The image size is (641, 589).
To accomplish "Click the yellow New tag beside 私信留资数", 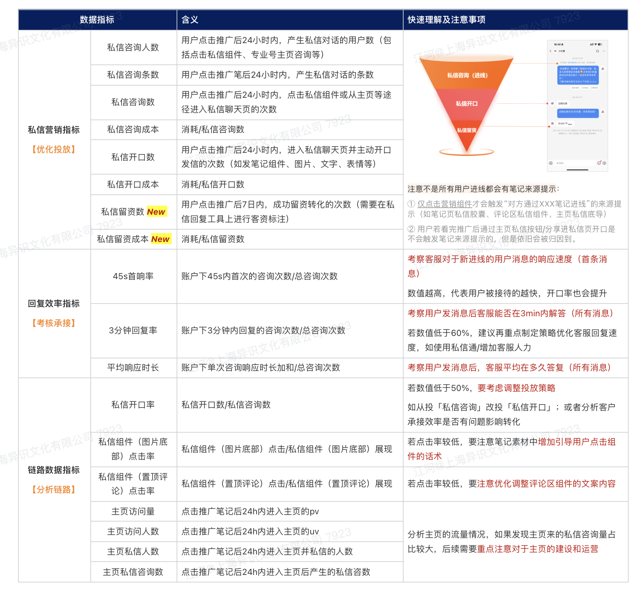I will [156, 212].
